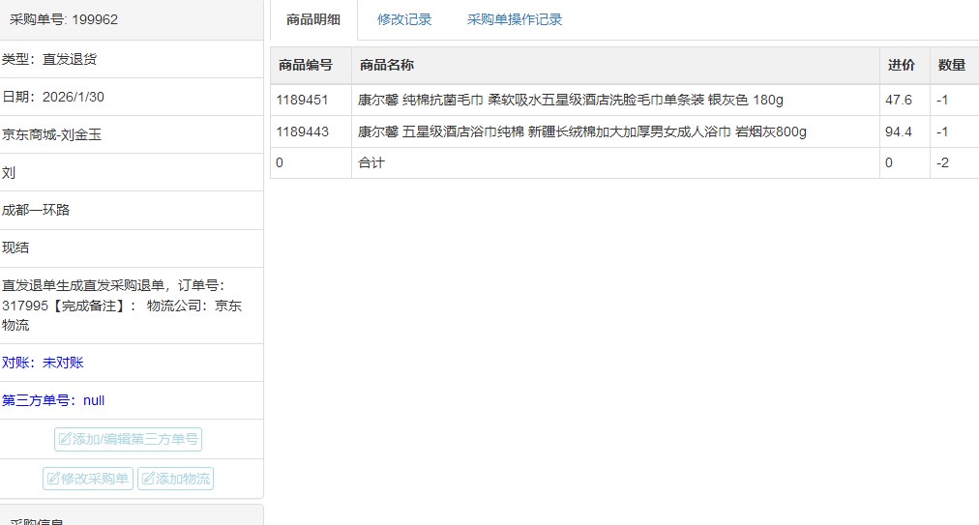
Task: Click the 添加/编辑第三方单号 button
Action: coord(128,440)
